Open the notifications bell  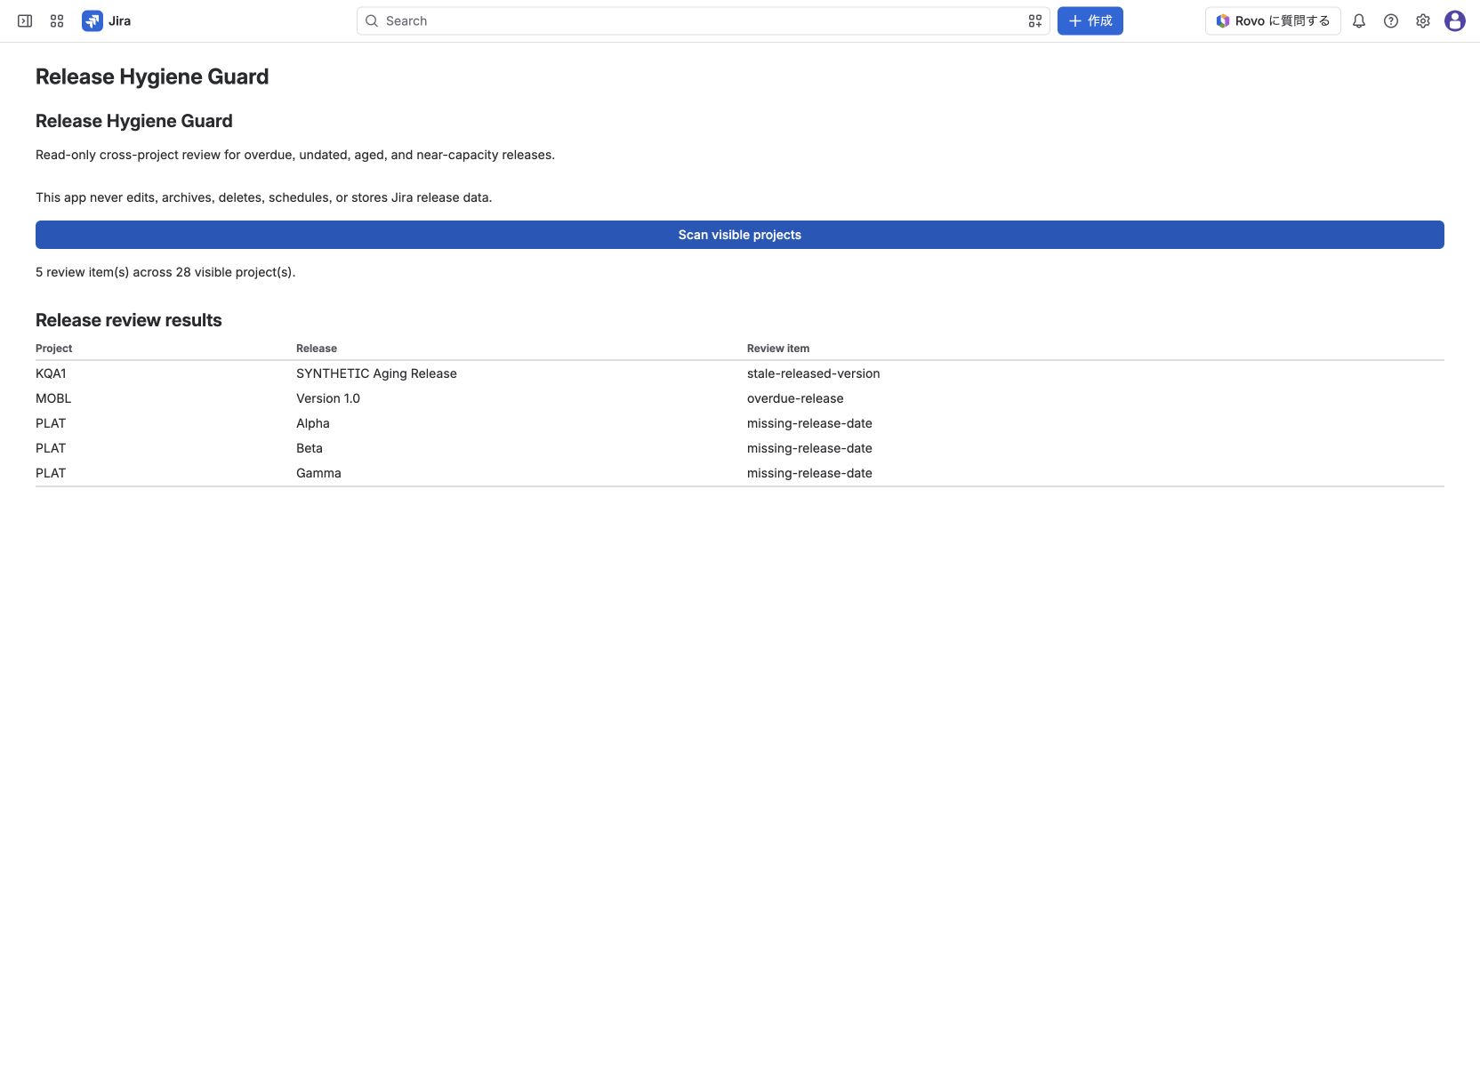click(x=1359, y=20)
